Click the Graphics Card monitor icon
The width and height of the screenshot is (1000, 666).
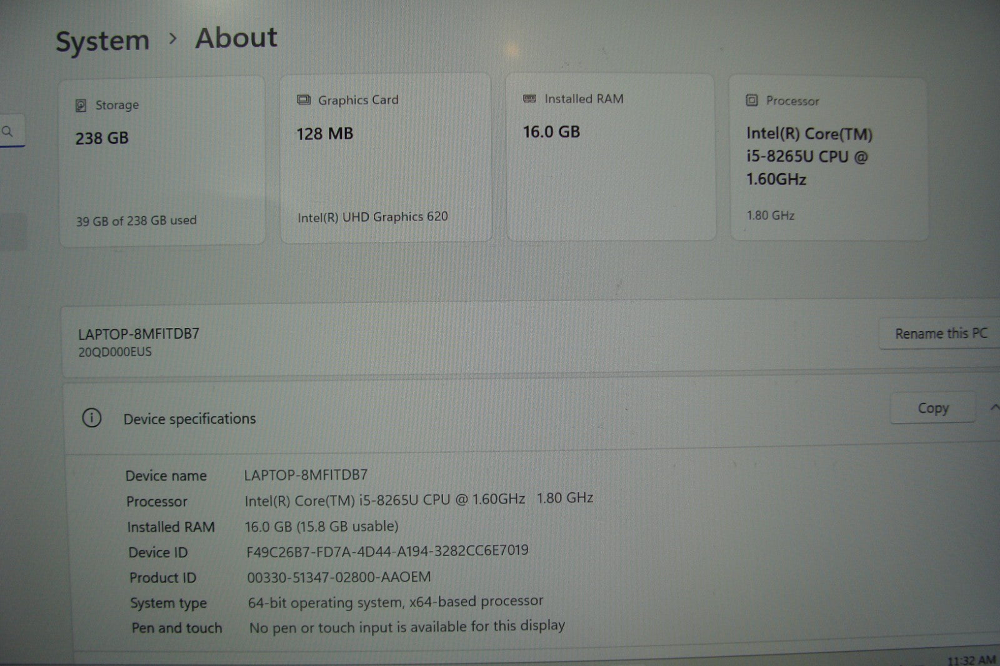(304, 100)
